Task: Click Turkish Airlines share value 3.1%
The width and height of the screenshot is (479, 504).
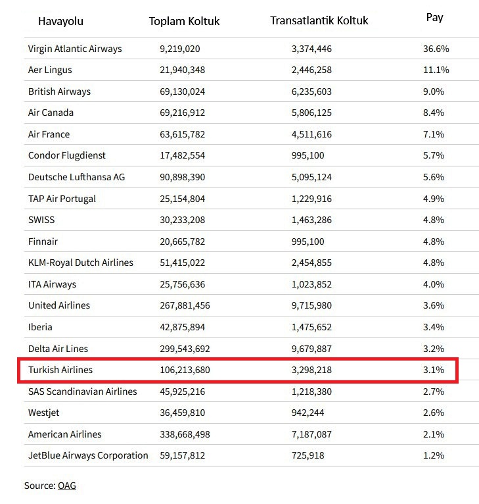Action: pos(434,370)
